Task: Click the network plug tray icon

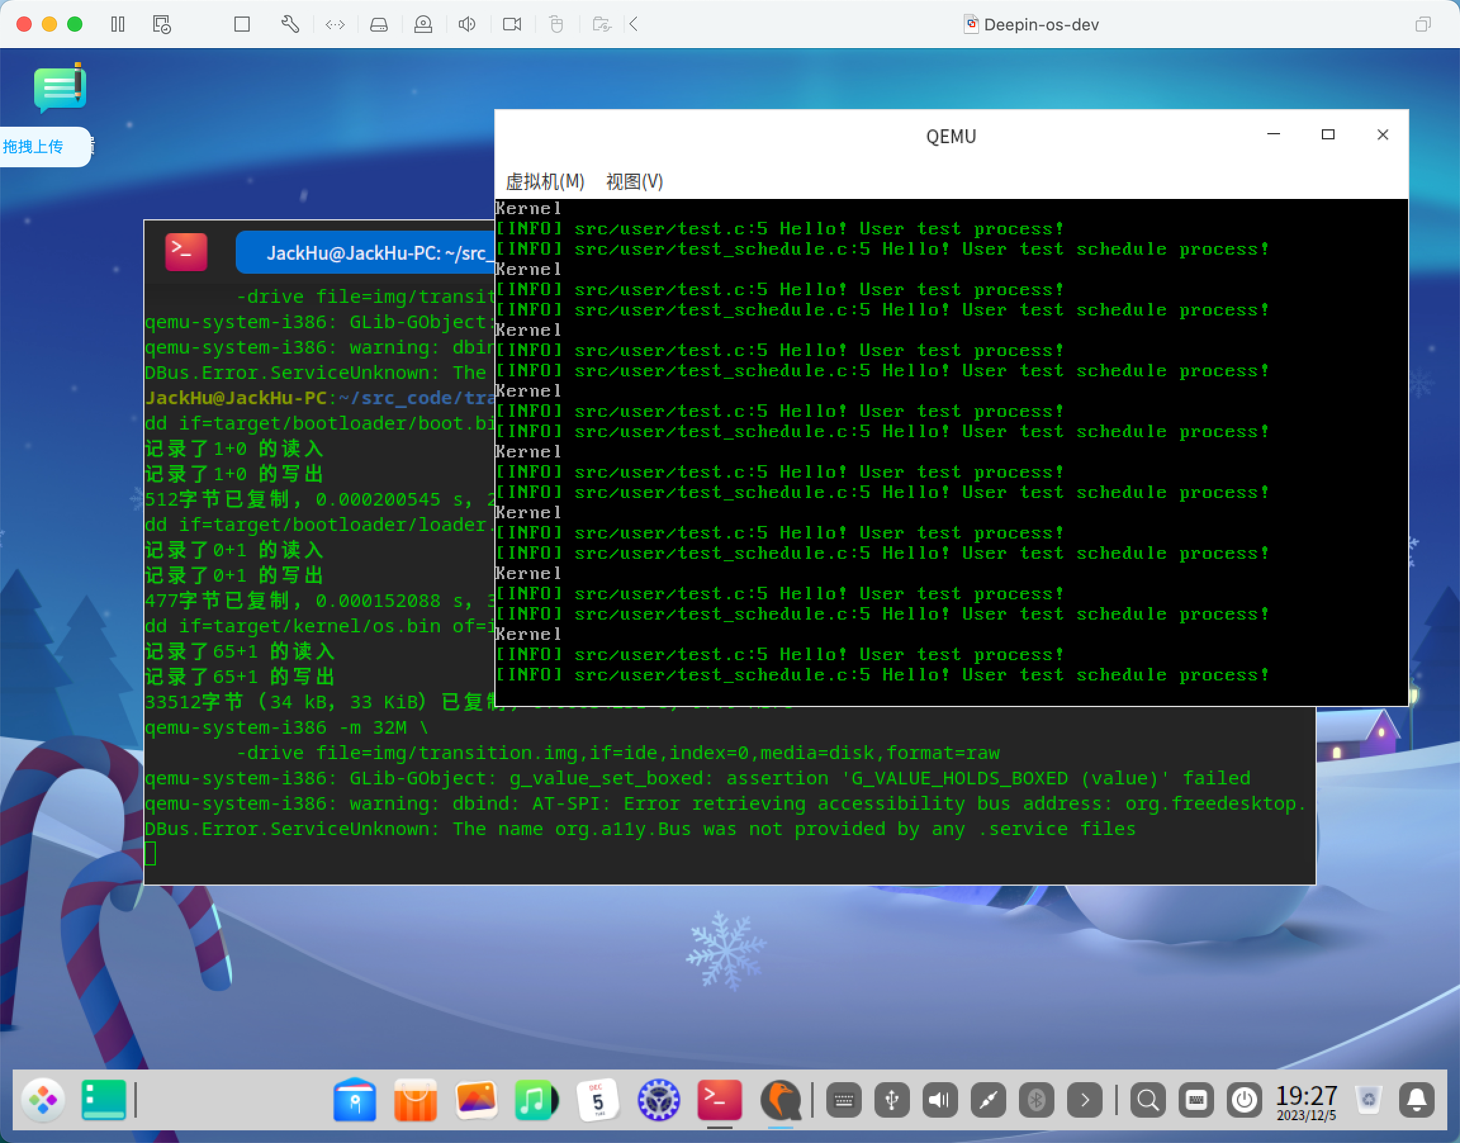Action: [x=989, y=1100]
